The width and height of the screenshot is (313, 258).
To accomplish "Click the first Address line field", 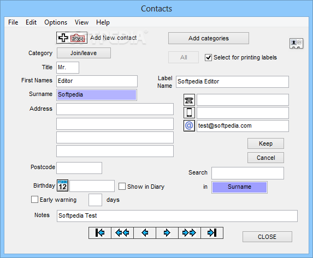I will (115, 109).
